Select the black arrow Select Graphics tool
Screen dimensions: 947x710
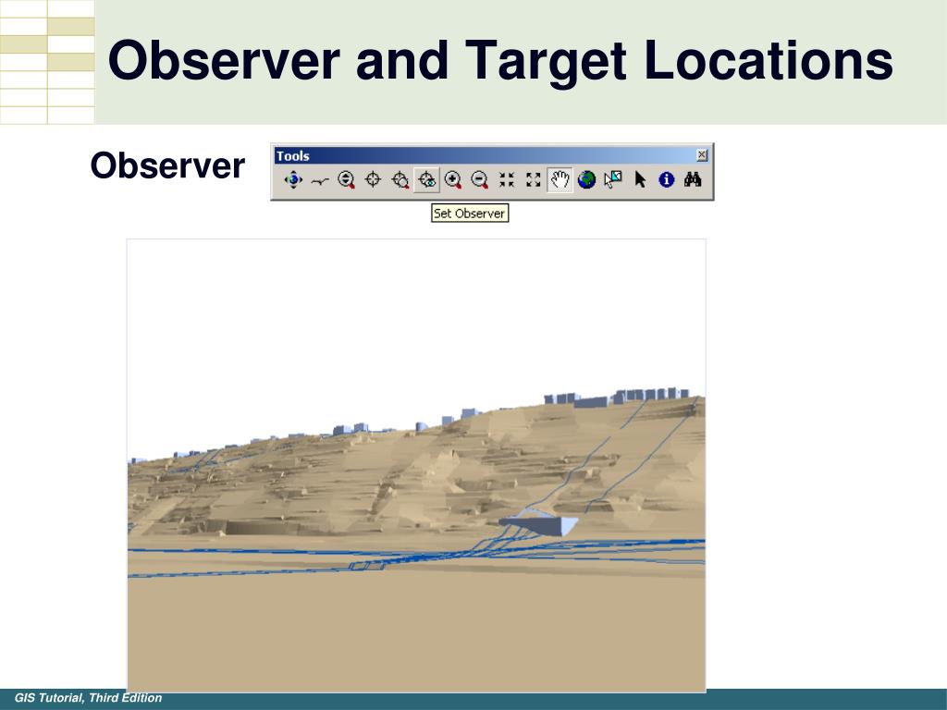click(x=640, y=179)
